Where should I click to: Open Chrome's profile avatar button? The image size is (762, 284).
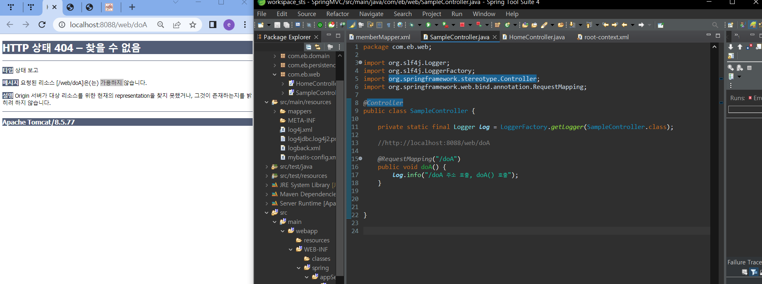tap(229, 25)
